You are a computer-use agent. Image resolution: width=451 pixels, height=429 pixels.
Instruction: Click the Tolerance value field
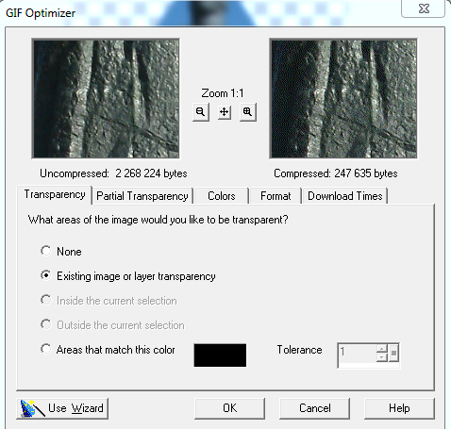click(357, 353)
